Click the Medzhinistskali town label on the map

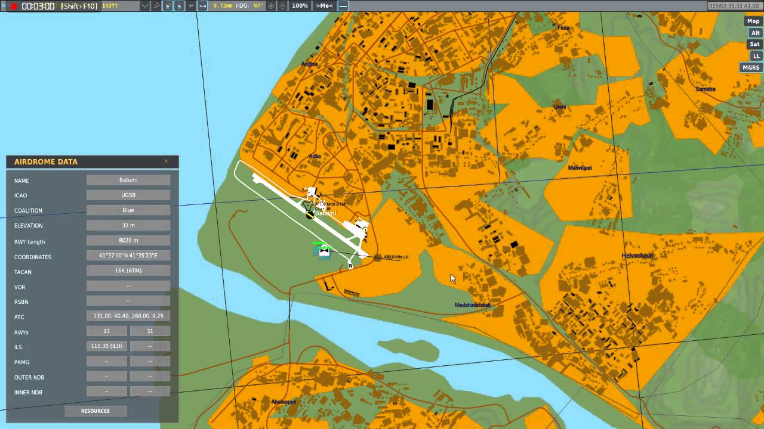tap(473, 305)
